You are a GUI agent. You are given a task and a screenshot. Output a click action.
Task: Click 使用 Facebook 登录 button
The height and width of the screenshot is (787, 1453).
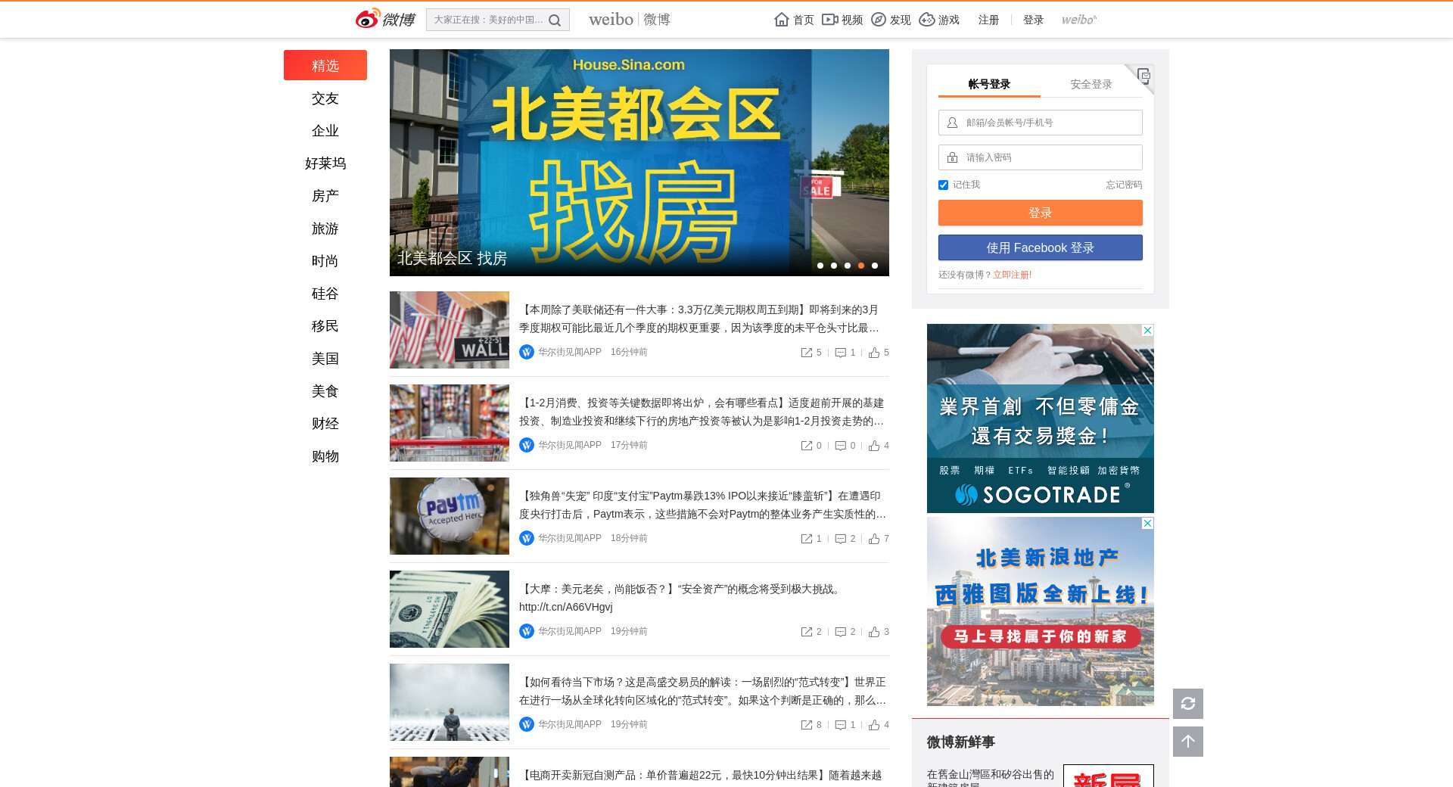1040,247
